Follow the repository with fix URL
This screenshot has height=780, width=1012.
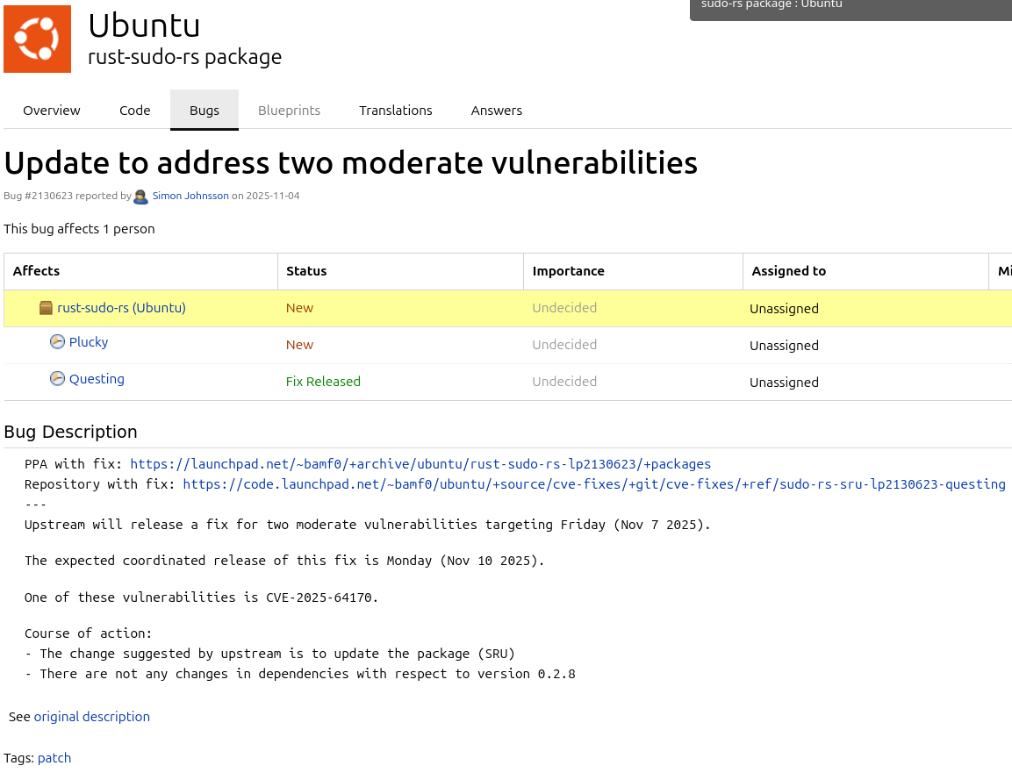[594, 484]
